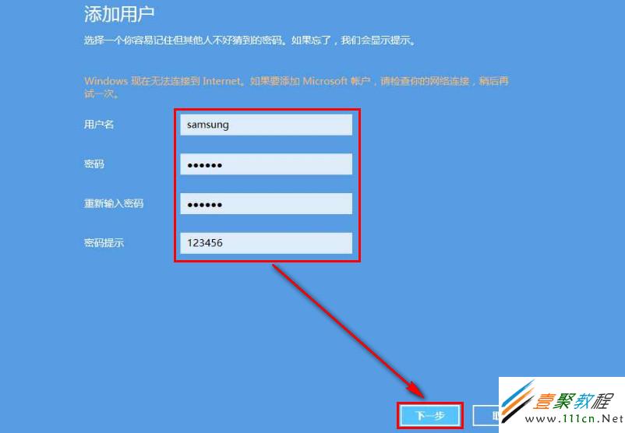
Task: Click the 下一步 next button
Action: pos(430,416)
